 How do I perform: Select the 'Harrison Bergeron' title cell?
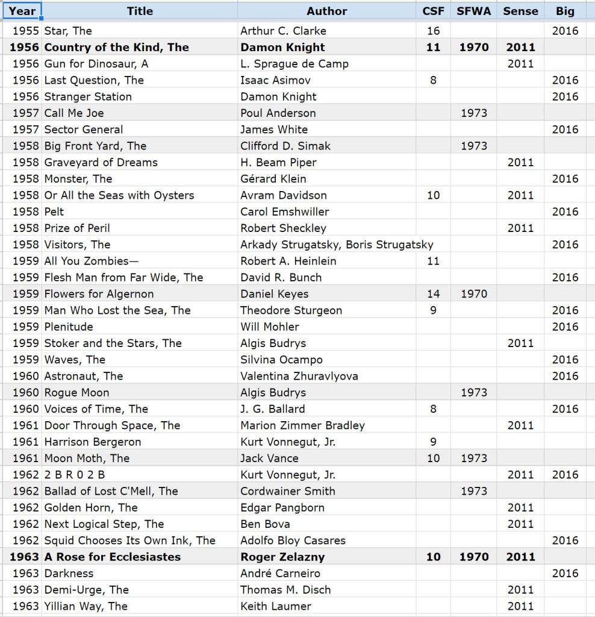tap(93, 442)
